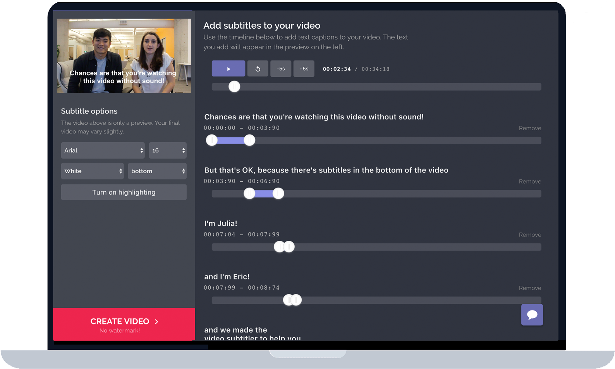615x369 pixels.
Task: Remove the 'Chances are' subtitle
Action: click(x=530, y=128)
